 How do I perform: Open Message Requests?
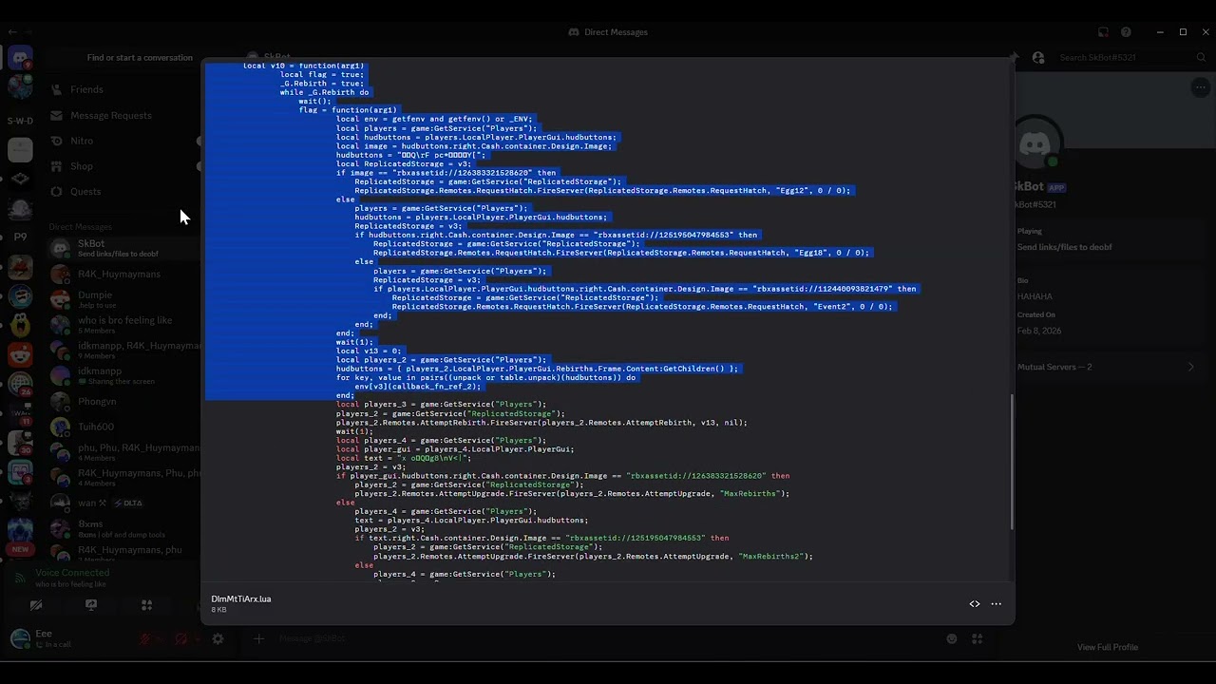[122, 115]
